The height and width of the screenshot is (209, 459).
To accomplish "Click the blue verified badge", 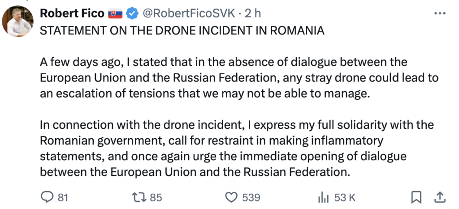I will click(132, 13).
